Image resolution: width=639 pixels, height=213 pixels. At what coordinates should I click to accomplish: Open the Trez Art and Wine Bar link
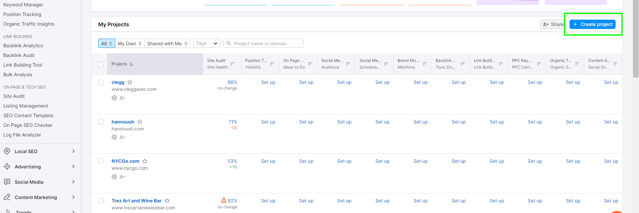[x=137, y=201]
